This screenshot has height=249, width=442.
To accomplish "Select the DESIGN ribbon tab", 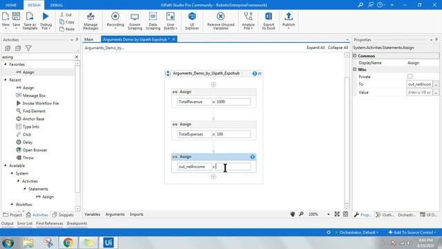I will click(x=34, y=5).
